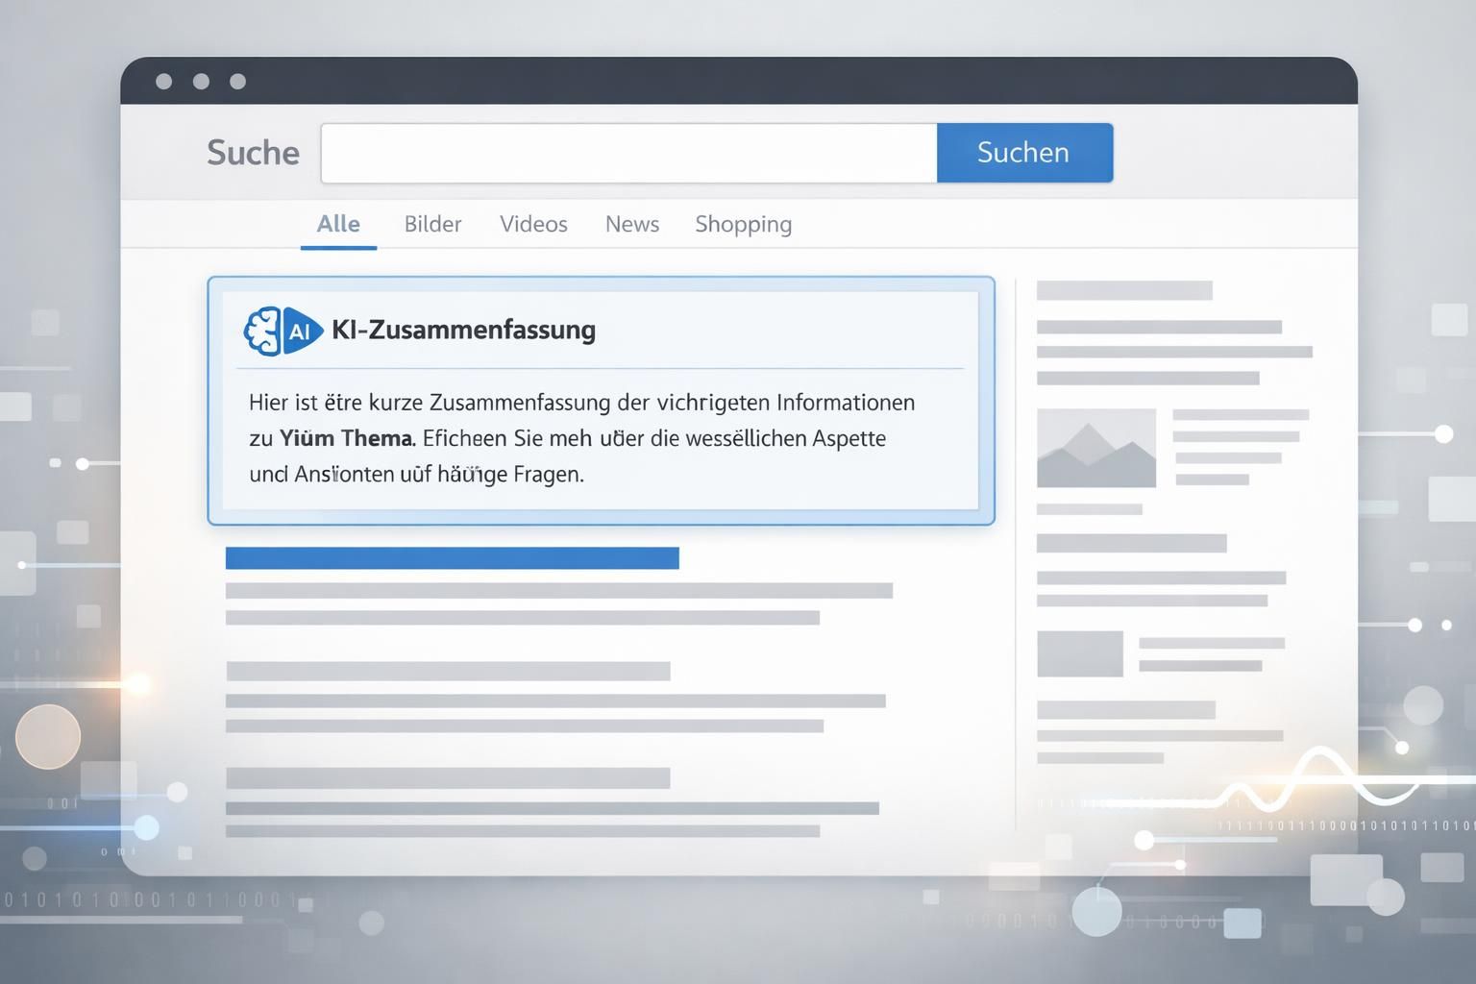Image resolution: width=1476 pixels, height=984 pixels.
Task: Click the search input field
Action: [628, 153]
